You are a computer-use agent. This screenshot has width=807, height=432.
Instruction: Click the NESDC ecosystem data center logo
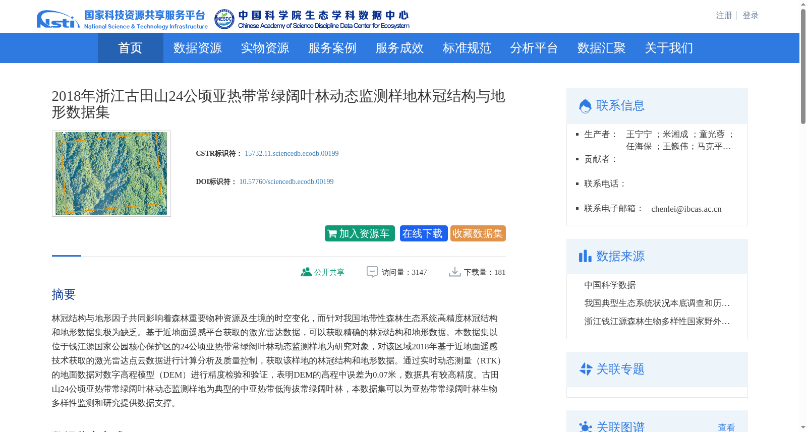[312, 19]
